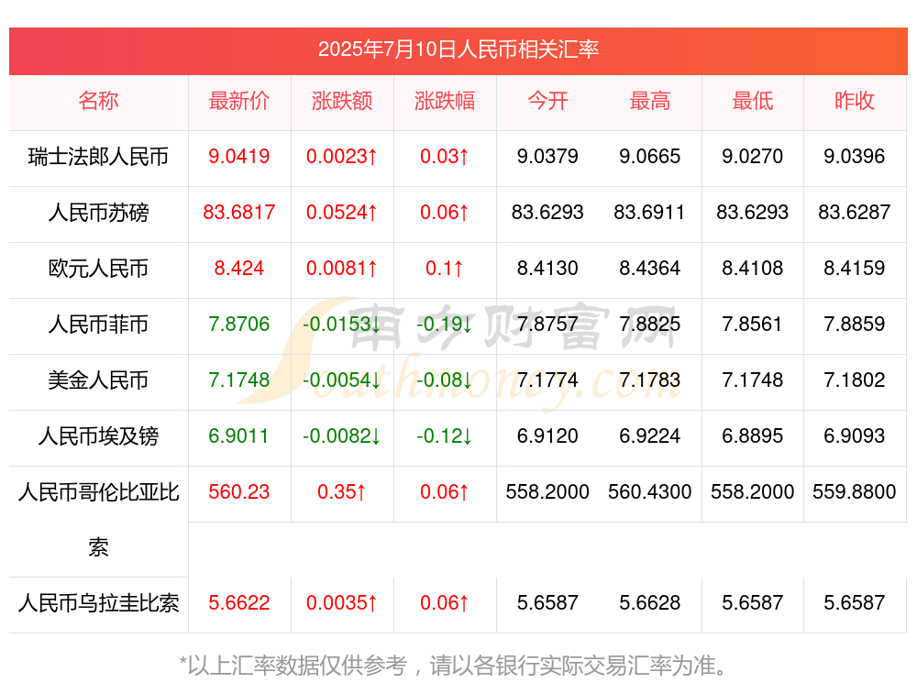Viewport: 917px width, 694px height.
Task: Select the 人民币哥伦比亚比索 row name
Action: click(x=98, y=519)
